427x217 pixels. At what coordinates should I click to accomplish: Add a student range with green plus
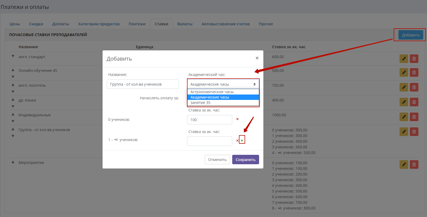[x=242, y=140]
